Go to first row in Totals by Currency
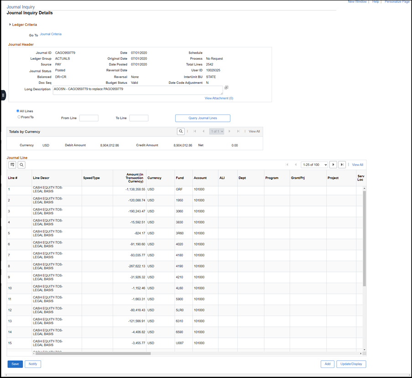Viewport: 412px width, 378px height. pos(195,131)
